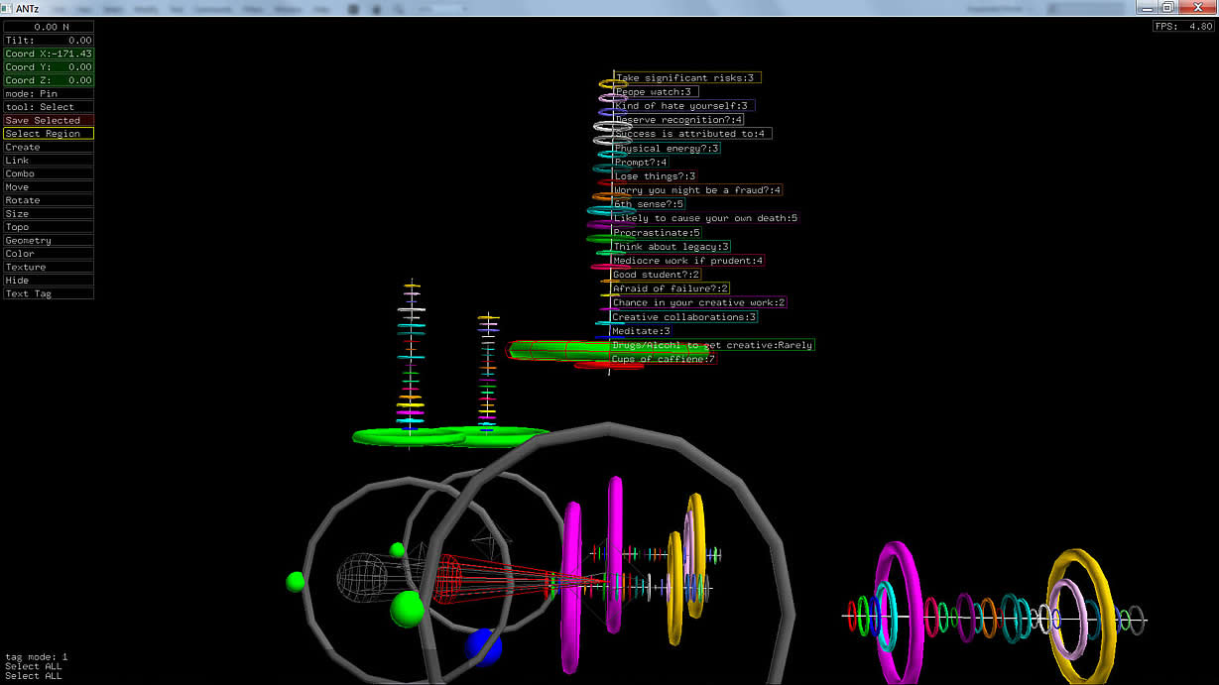
Task: Toggle the Text Tag option
Action: tap(48, 293)
